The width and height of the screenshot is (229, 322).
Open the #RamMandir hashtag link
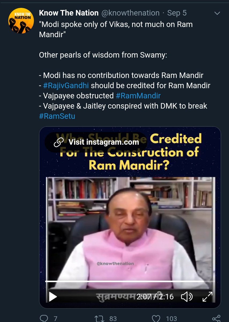pyautogui.click(x=138, y=96)
